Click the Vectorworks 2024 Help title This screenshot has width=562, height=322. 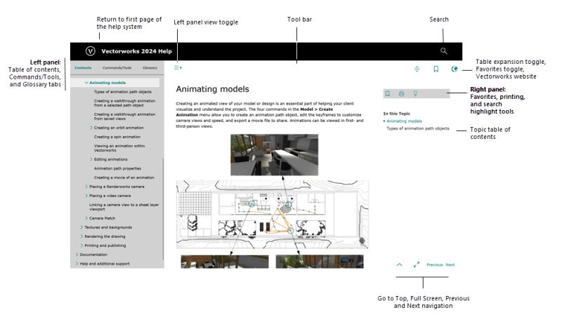click(136, 51)
